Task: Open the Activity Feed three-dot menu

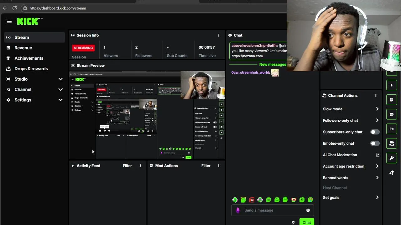Action: click(x=140, y=166)
